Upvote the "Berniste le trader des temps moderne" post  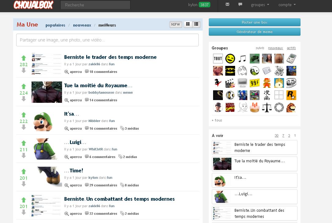(24, 58)
